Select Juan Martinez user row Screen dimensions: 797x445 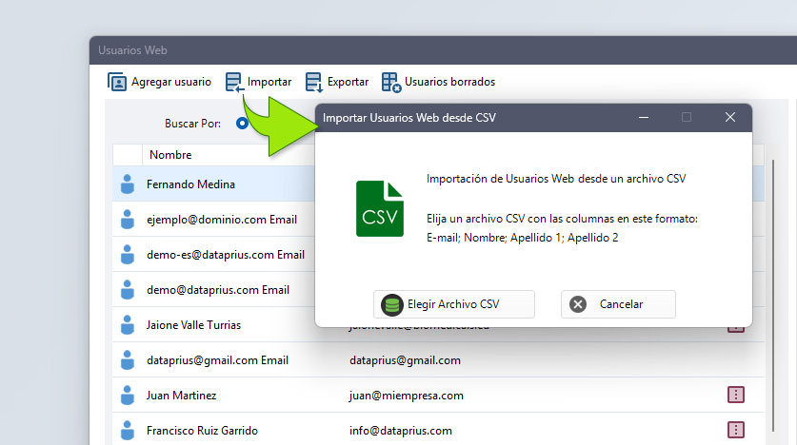point(438,395)
